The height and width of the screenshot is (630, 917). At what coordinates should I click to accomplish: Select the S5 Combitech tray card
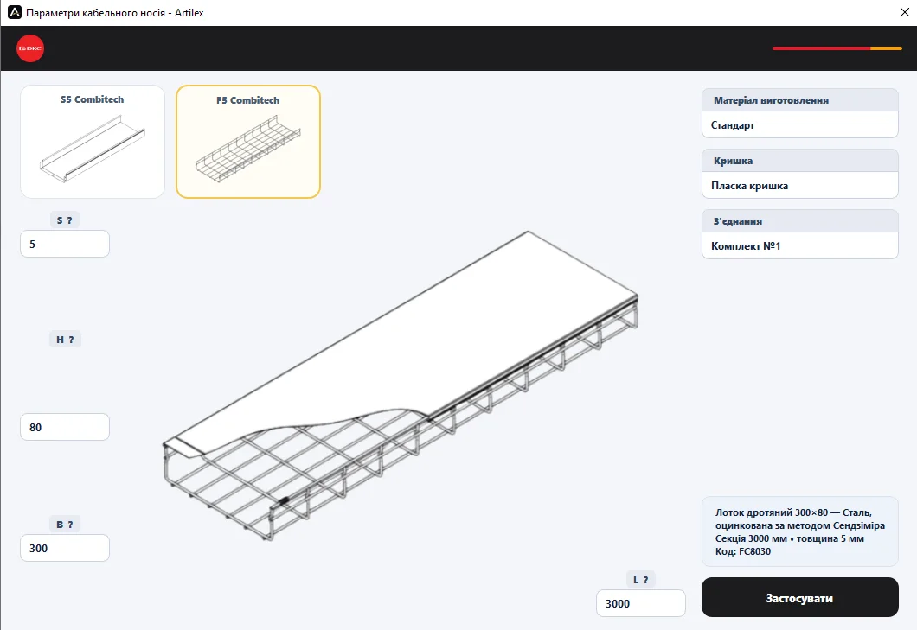click(x=93, y=142)
